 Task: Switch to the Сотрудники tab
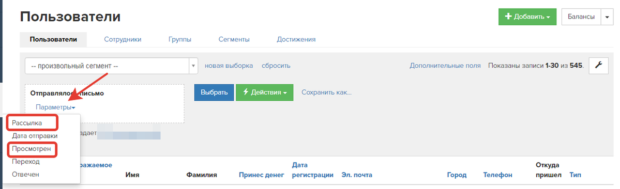pyautogui.click(x=123, y=39)
